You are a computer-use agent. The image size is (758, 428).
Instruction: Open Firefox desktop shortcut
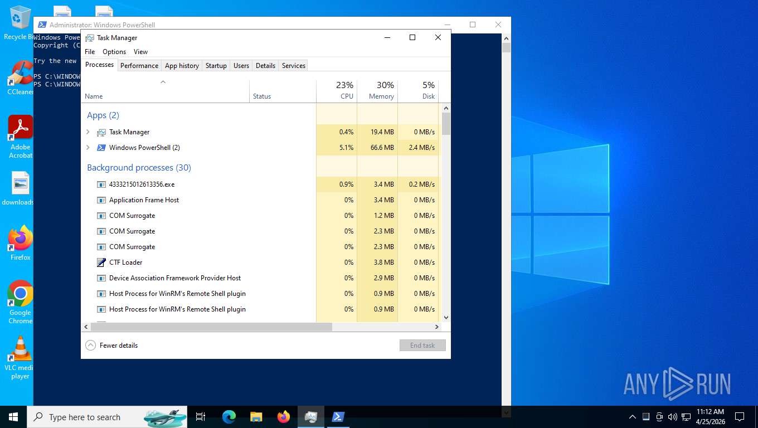tap(20, 243)
